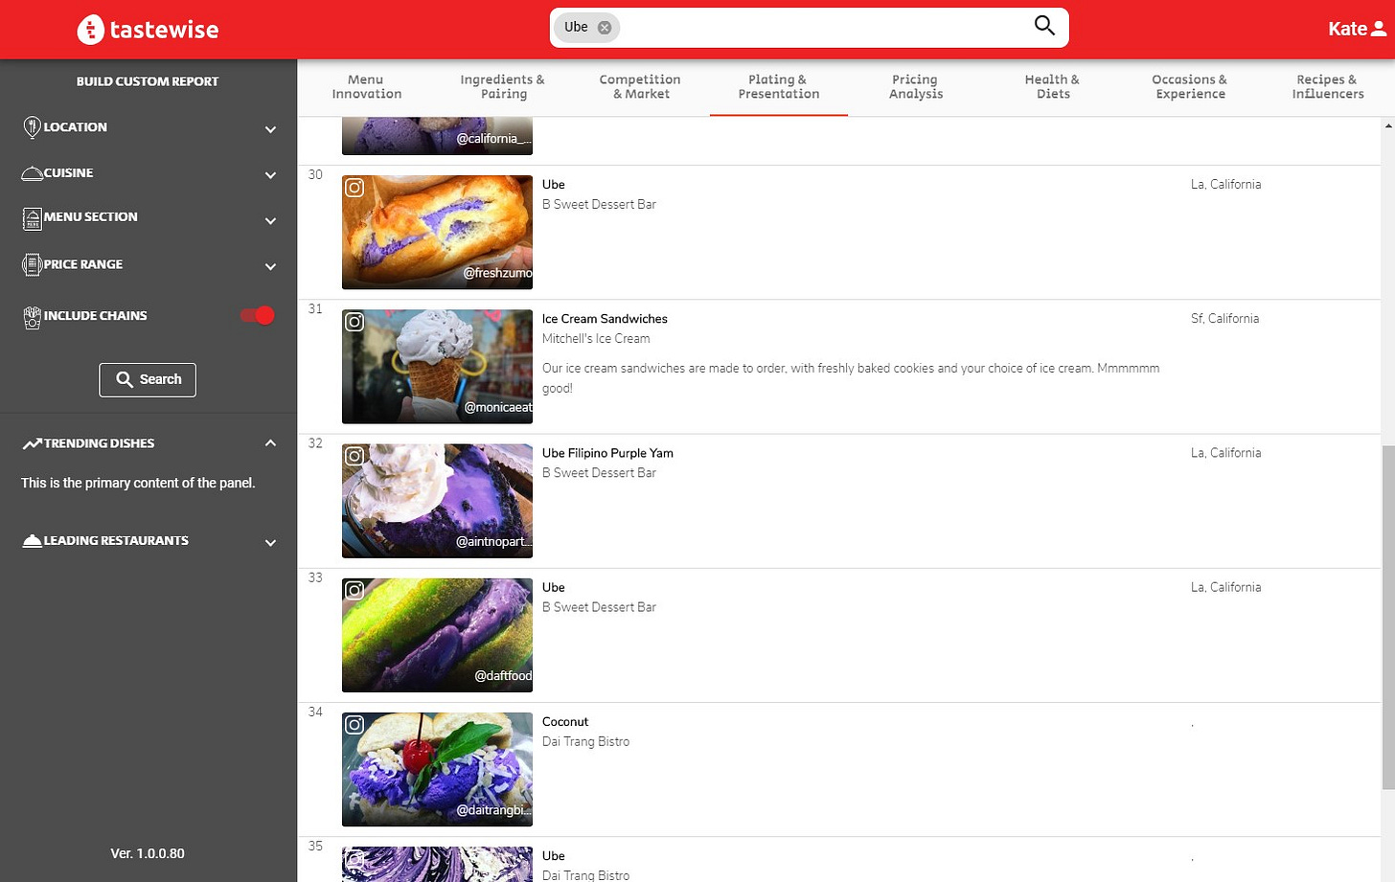Click the Menu Section icon
This screenshot has width=1395, height=882.
(32, 218)
